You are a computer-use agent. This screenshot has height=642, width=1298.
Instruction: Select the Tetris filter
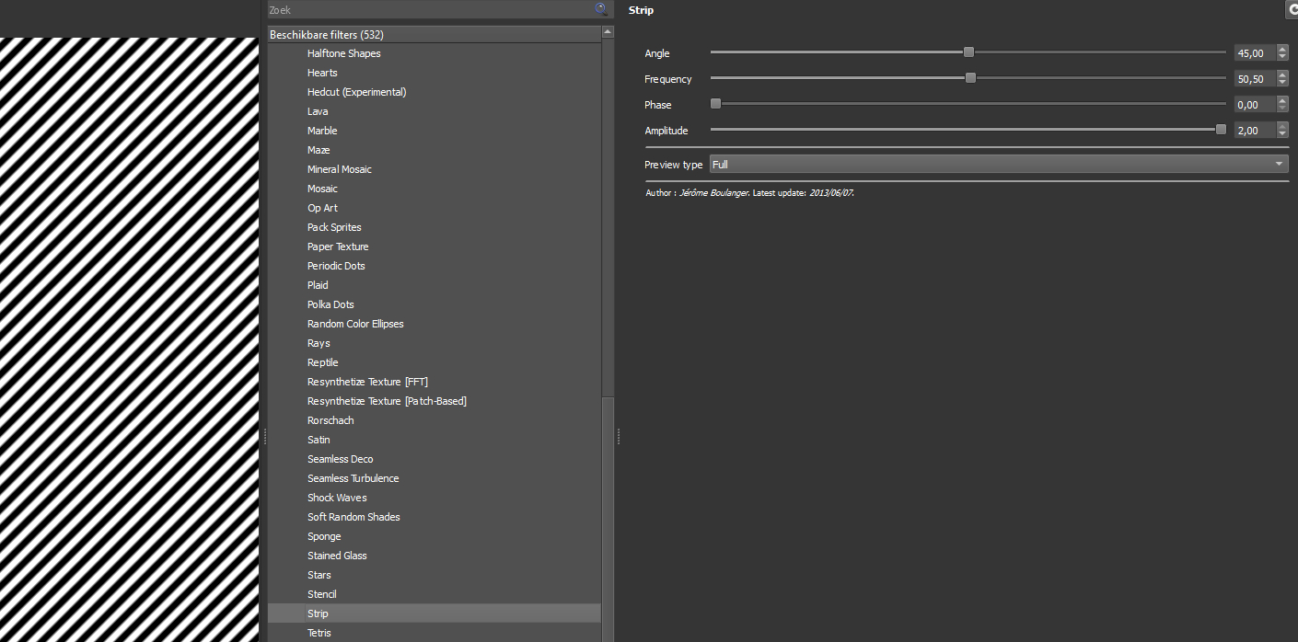[319, 633]
